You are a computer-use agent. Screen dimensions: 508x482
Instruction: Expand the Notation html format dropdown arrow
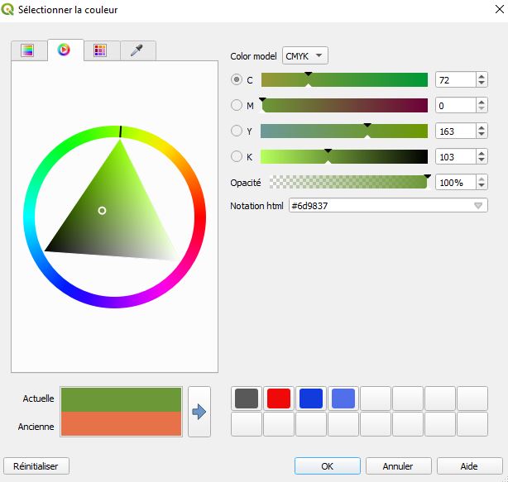click(x=479, y=206)
